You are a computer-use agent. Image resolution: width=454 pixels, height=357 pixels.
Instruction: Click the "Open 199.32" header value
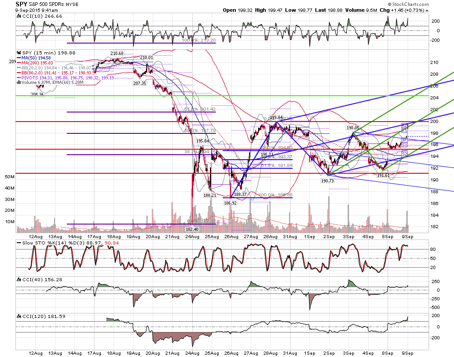[238, 10]
